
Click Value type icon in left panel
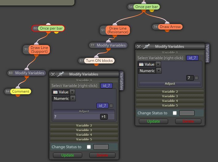[55, 92]
